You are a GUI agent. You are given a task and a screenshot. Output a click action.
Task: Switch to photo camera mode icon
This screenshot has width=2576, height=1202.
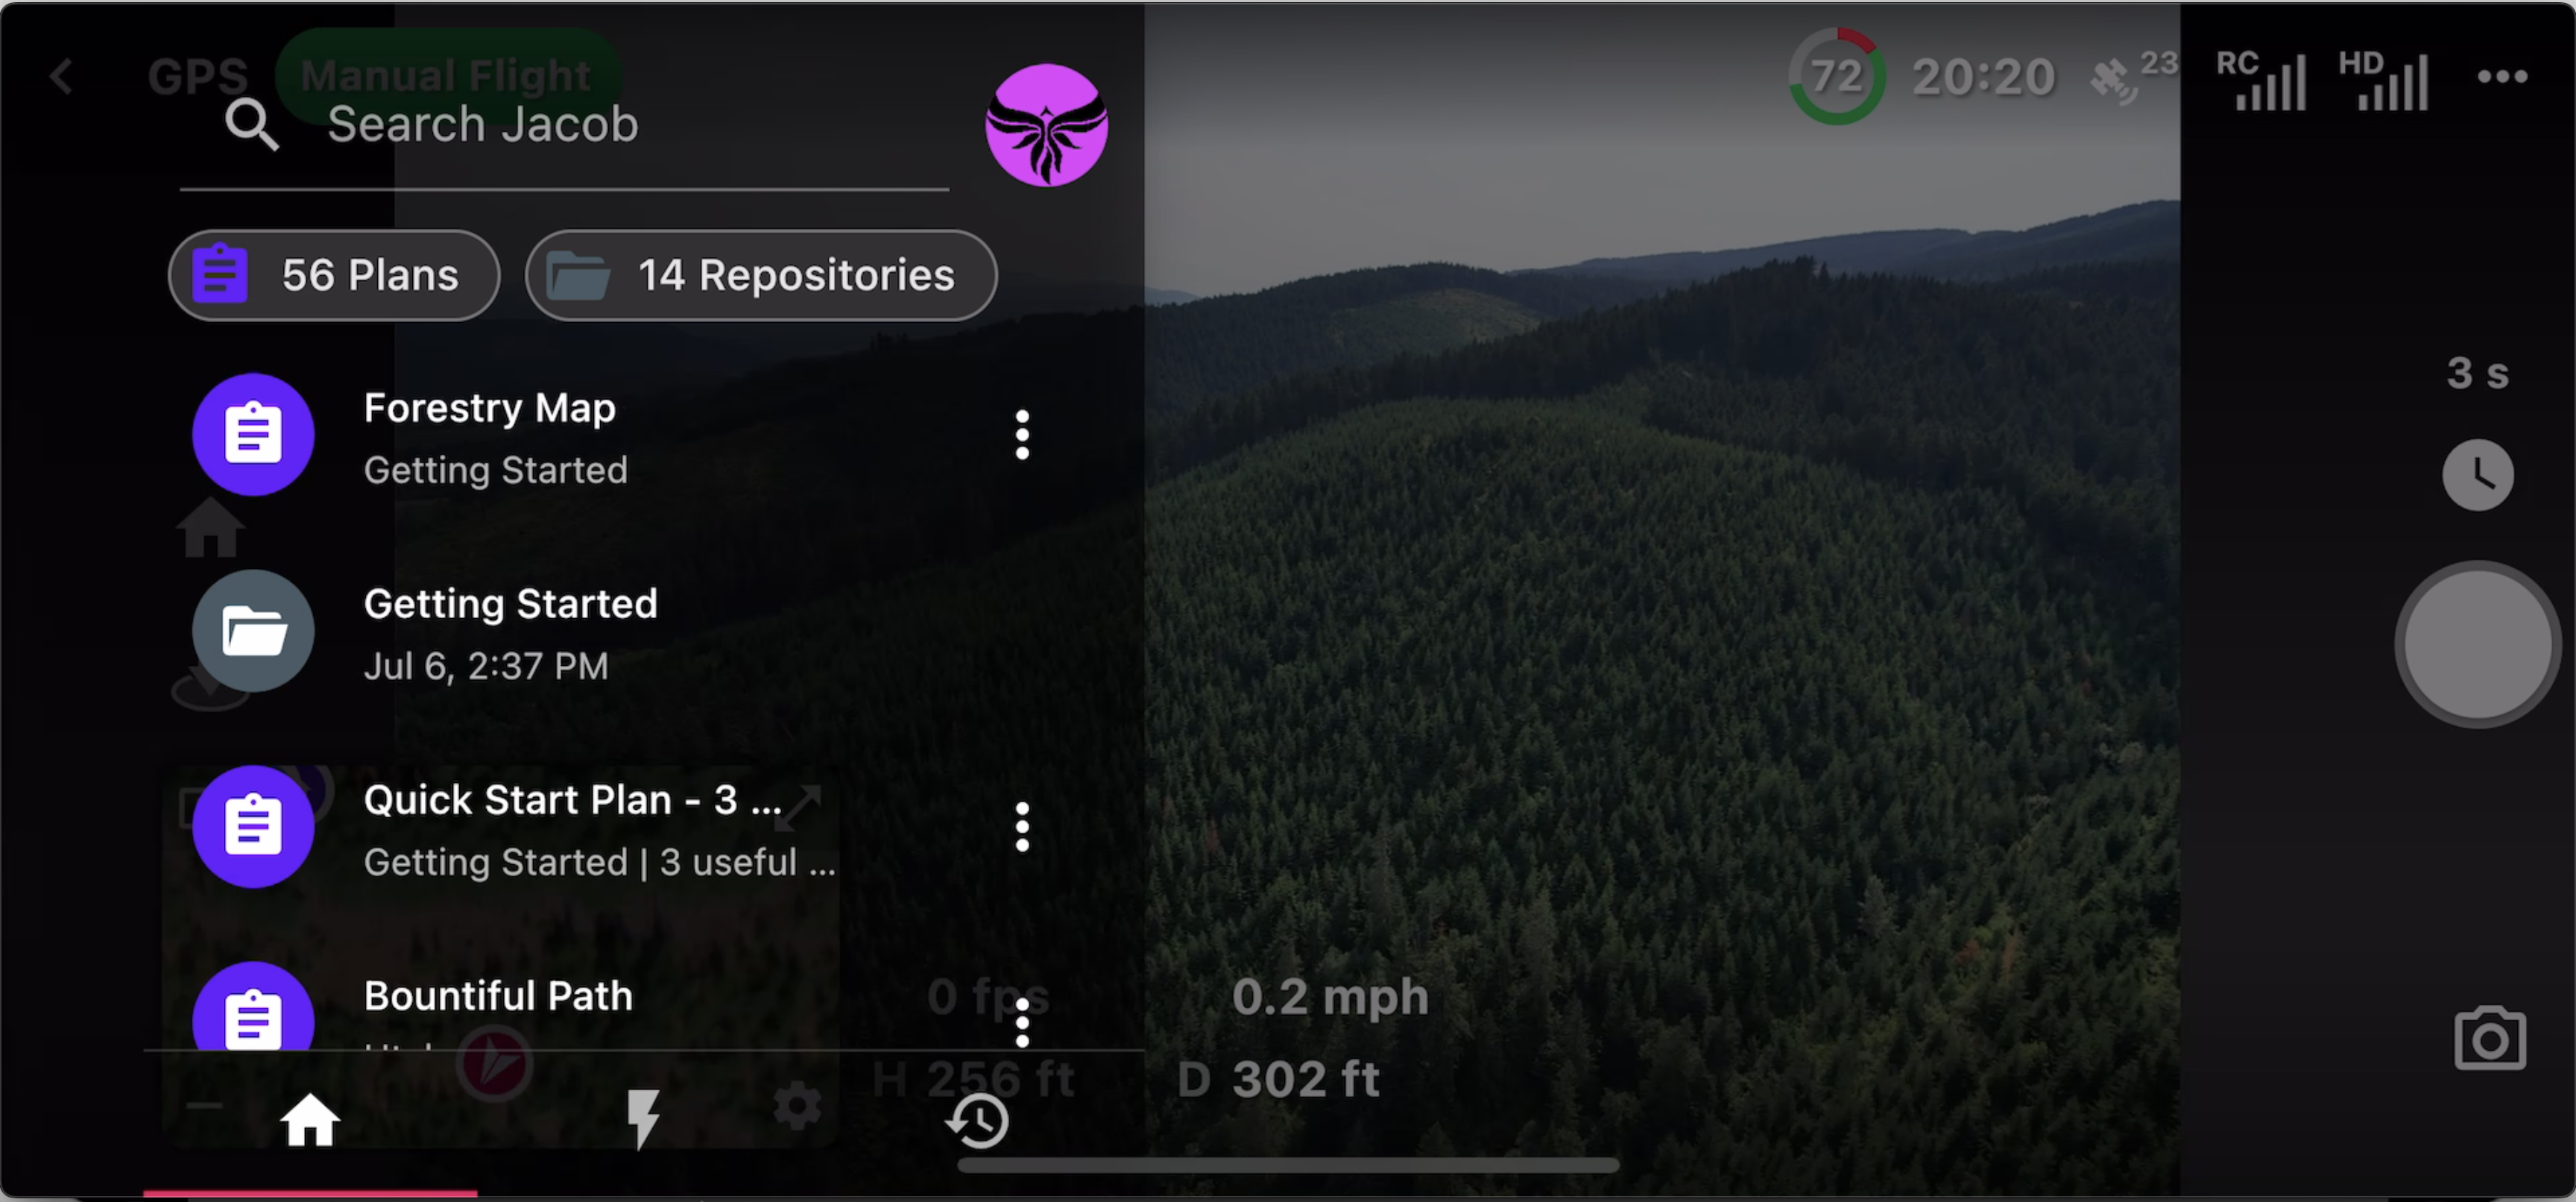pos(2489,1039)
